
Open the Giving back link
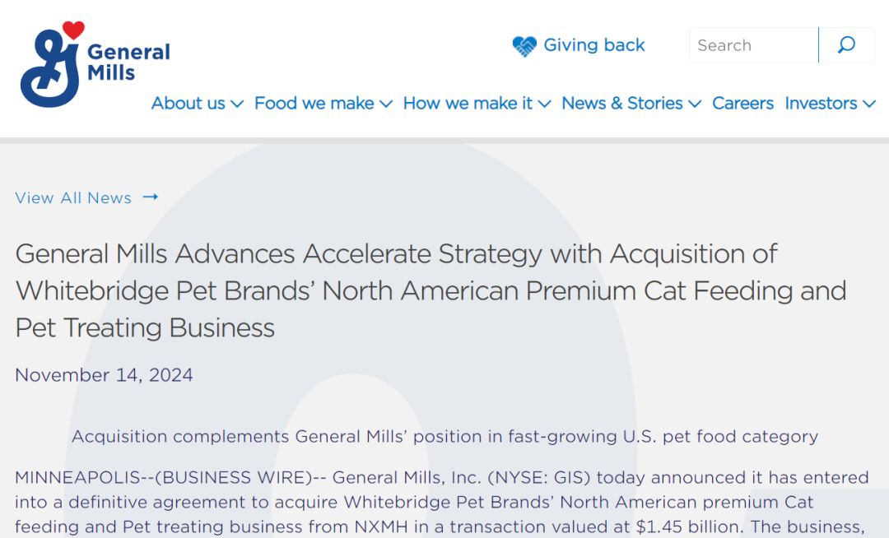(594, 45)
